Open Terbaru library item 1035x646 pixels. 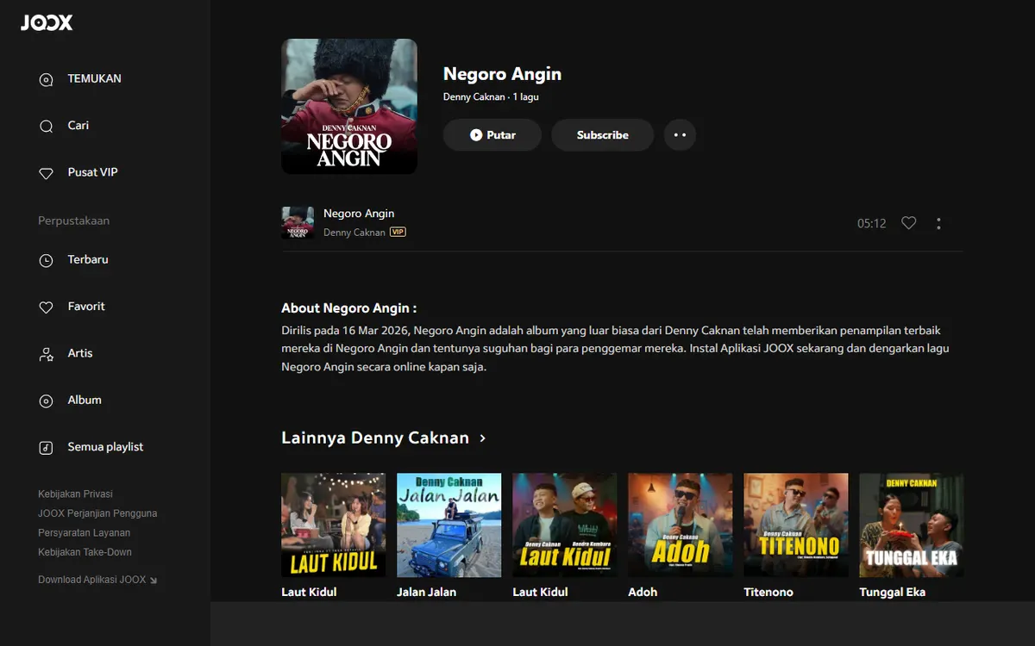[x=88, y=259]
